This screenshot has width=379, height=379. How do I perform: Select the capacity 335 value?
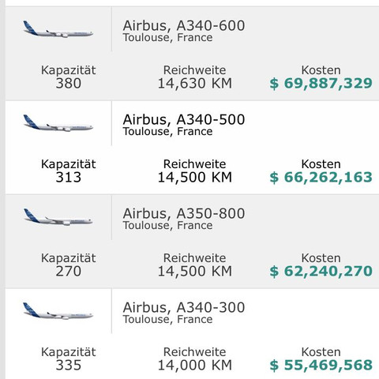tap(69, 366)
